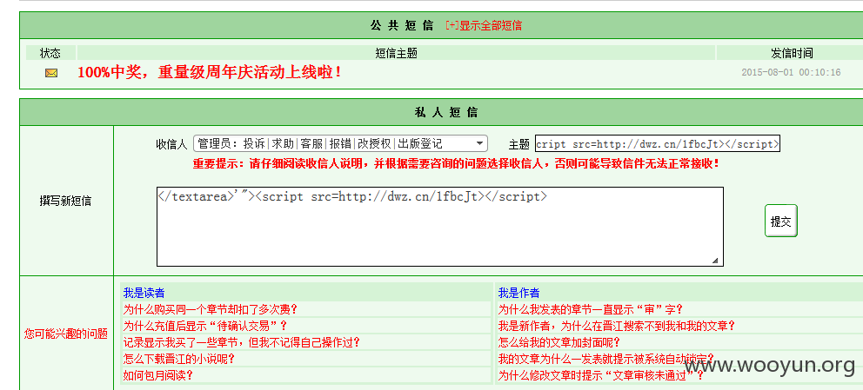Grab the textarea resize handle corner
Image resolution: width=863 pixels, height=390 pixels.
[715, 261]
